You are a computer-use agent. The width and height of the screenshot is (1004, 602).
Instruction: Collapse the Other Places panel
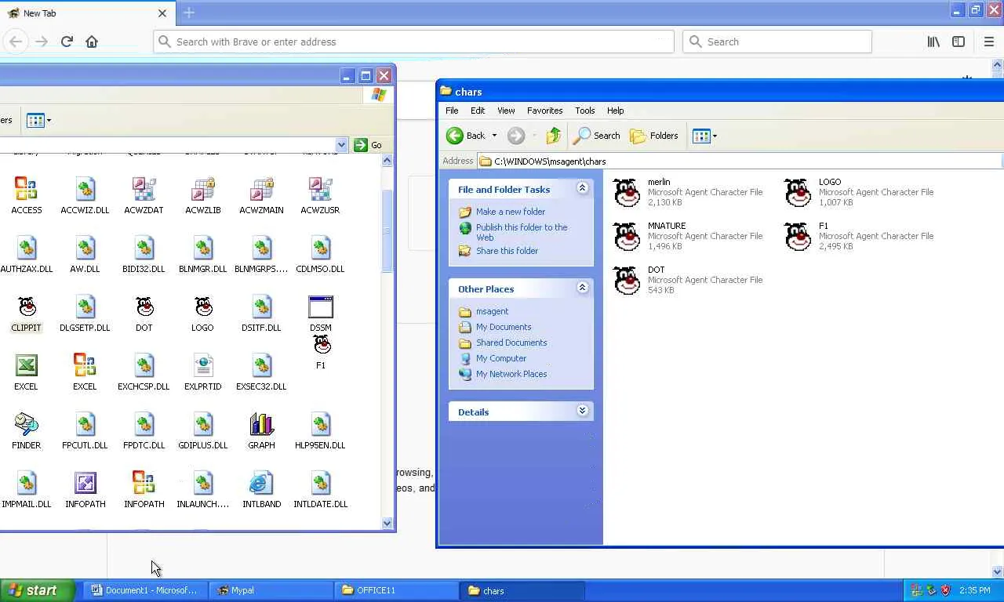click(582, 288)
